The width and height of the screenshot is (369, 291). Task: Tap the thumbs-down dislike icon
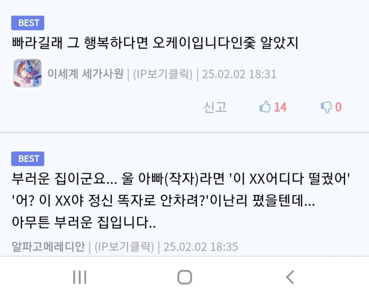[326, 107]
